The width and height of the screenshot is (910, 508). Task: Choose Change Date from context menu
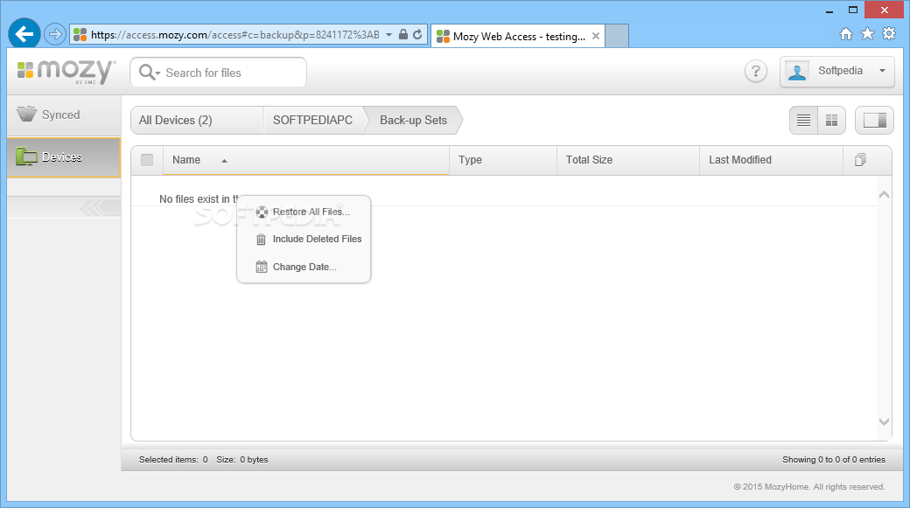click(x=304, y=267)
